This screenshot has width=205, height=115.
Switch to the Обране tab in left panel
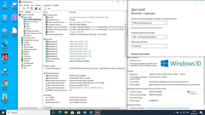[28, 12]
